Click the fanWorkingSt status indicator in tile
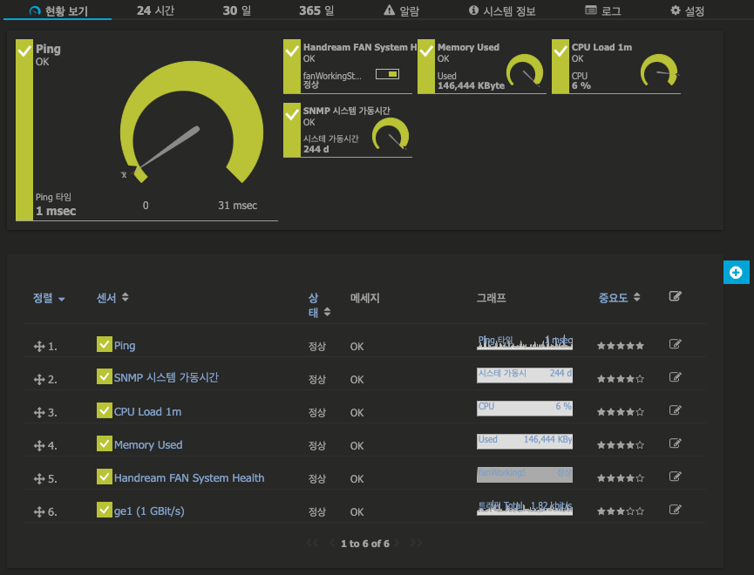The height and width of the screenshot is (575, 754). [x=388, y=74]
